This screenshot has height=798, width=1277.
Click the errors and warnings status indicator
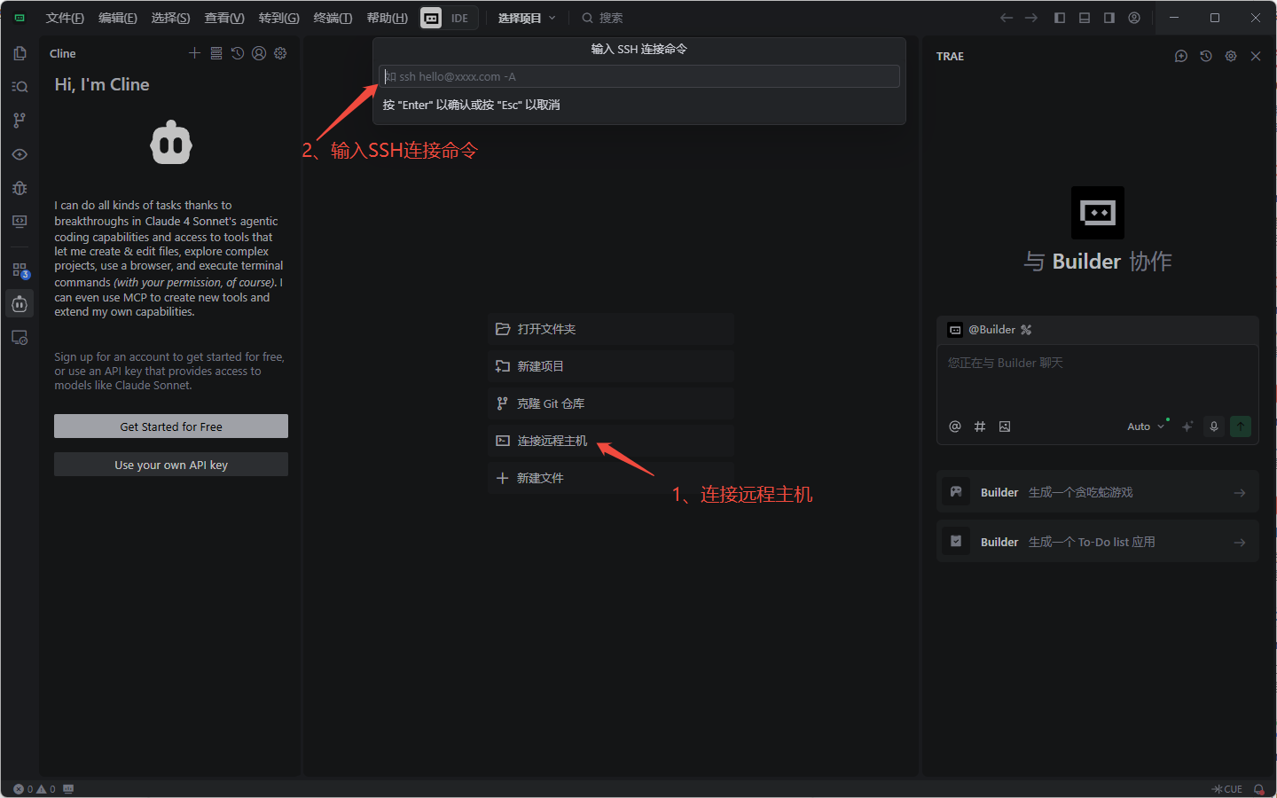point(35,789)
